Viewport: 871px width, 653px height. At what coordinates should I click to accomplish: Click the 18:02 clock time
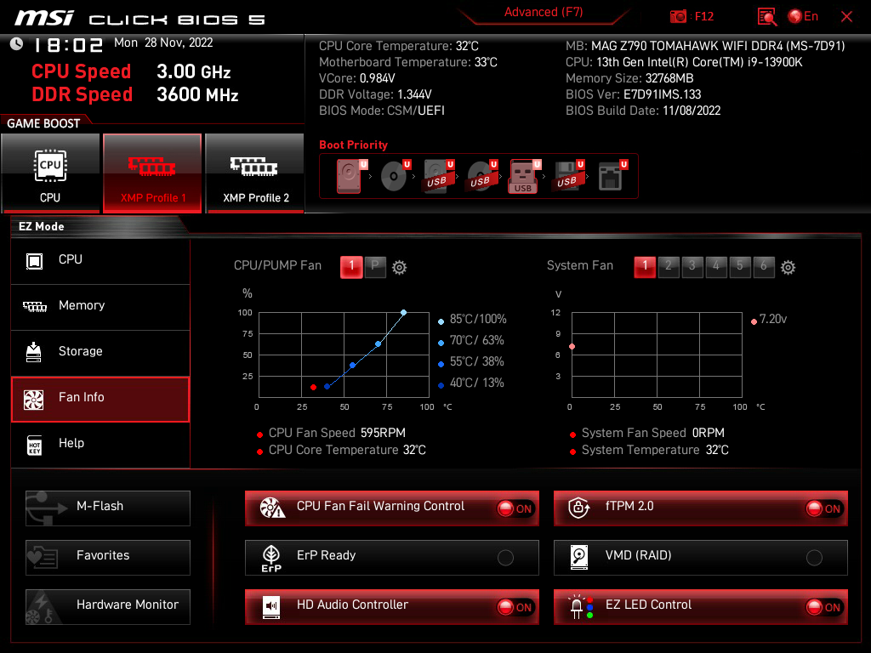(68, 45)
